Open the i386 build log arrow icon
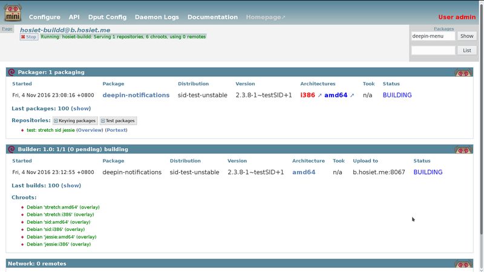Screen dimensions: 484x272 [x=320, y=96]
